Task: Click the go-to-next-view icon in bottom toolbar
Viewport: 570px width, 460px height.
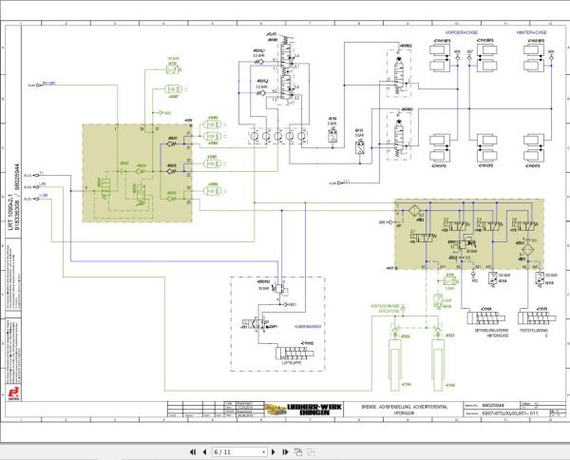Action: (298, 452)
